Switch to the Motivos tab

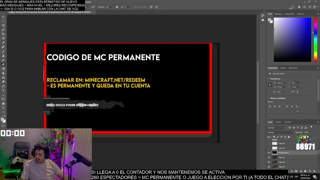[x=301, y=14]
